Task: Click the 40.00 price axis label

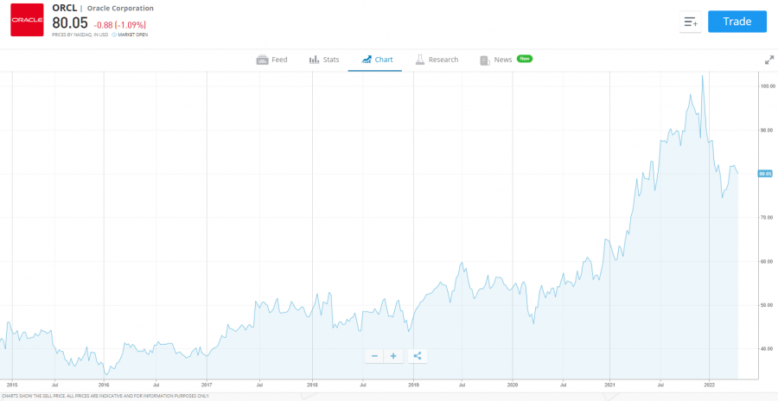Action: point(768,348)
